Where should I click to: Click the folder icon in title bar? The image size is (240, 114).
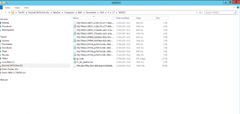click(x=4, y=3)
